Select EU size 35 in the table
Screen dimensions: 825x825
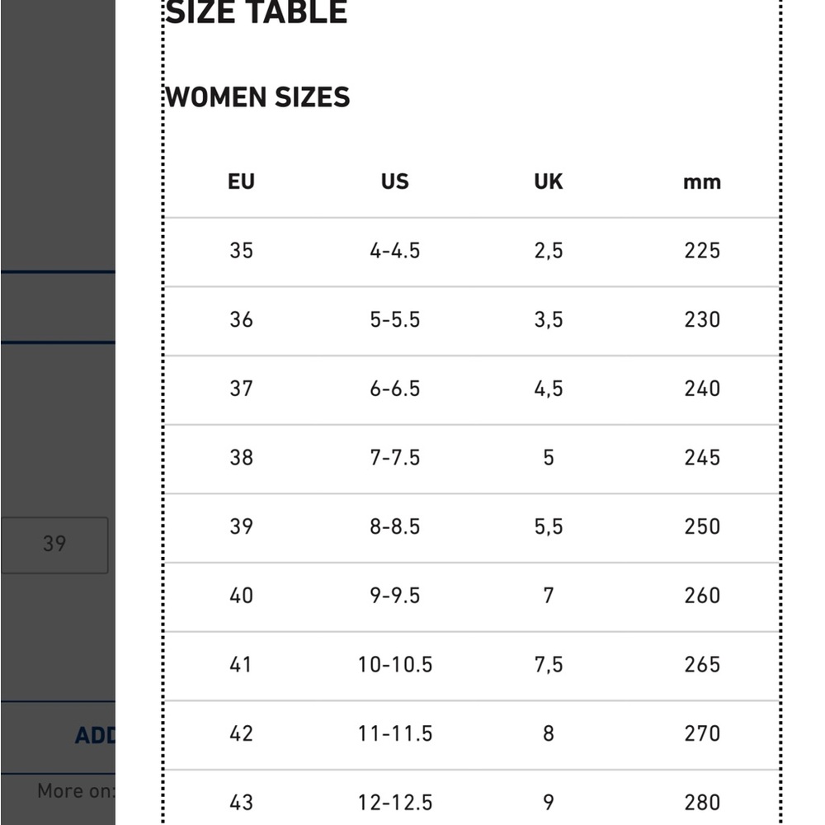click(x=241, y=251)
